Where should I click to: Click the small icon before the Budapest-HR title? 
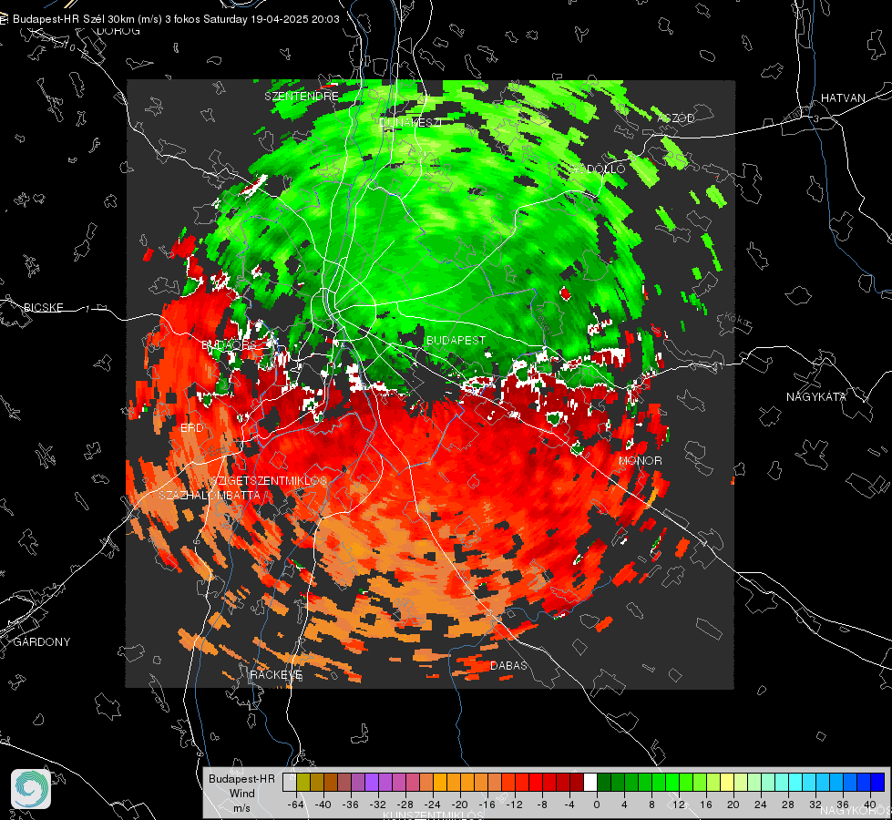5,19
